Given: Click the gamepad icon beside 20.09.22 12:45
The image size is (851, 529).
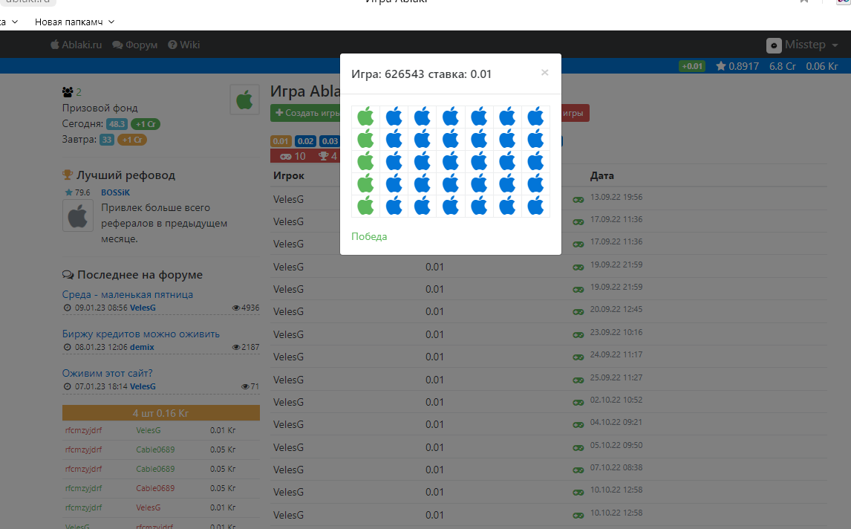Looking at the screenshot, I should coord(578,312).
